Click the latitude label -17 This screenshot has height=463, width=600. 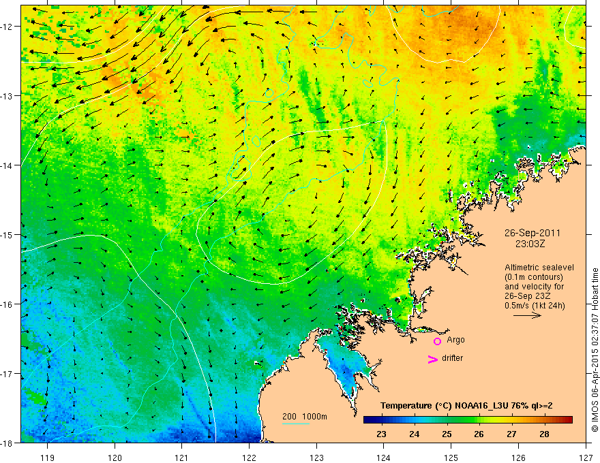coord(6,374)
